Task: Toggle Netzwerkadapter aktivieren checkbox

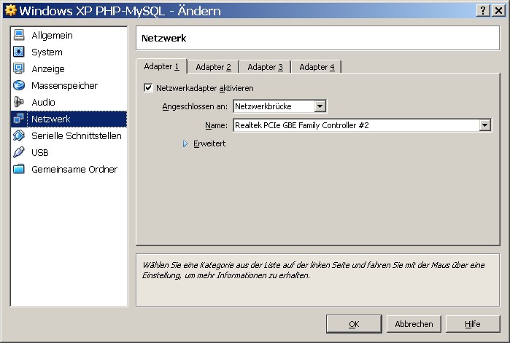Action: [148, 87]
